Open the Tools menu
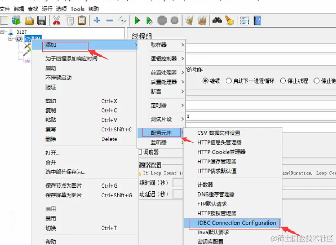The width and height of the screenshot is (336, 245). (x=77, y=9)
